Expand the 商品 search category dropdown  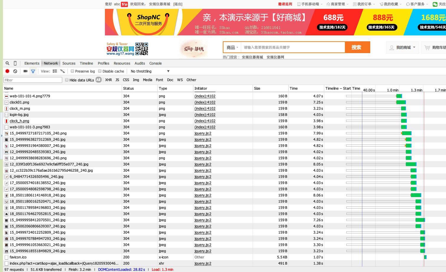click(x=232, y=47)
